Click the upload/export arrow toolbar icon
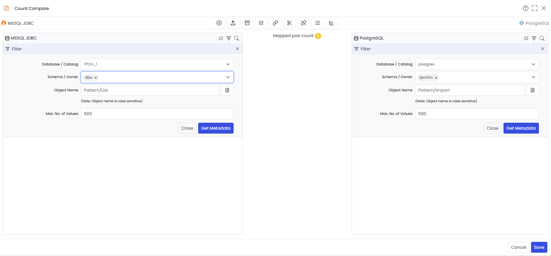Image resolution: width=551 pixels, height=256 pixels. pyautogui.click(x=233, y=23)
